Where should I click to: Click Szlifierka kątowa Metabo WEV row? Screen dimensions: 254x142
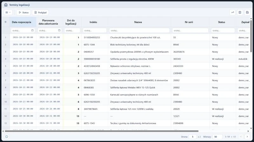(x=126, y=87)
